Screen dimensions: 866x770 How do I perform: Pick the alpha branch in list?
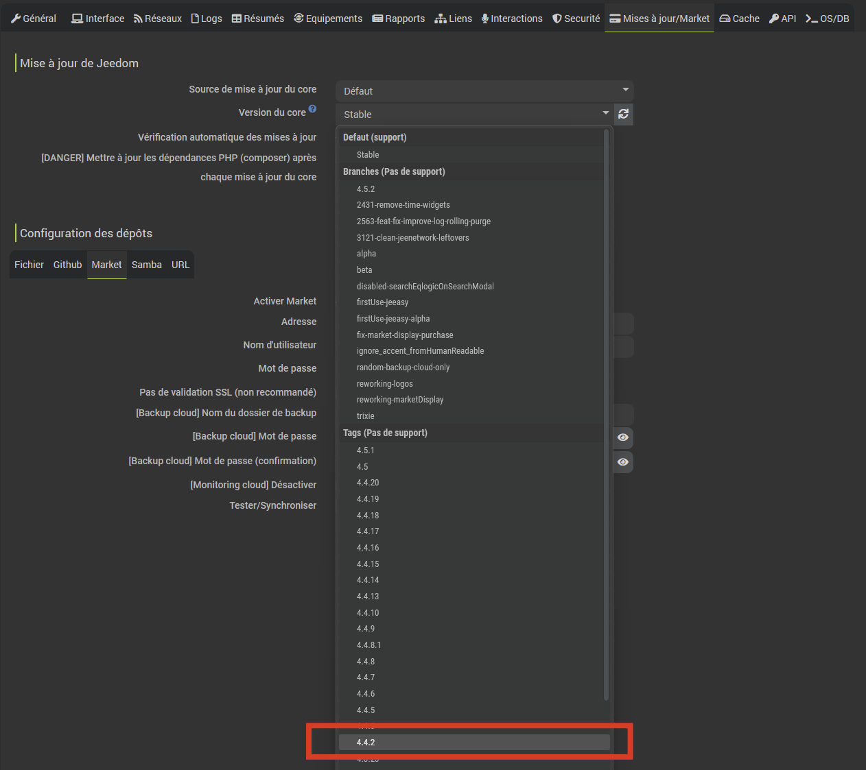[x=366, y=254]
